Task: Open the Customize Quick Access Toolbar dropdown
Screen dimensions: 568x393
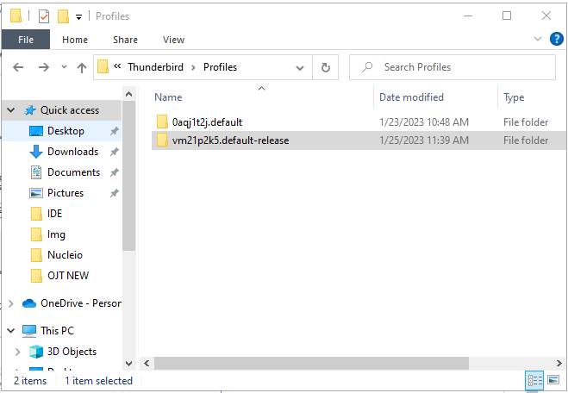Action: 78,17
